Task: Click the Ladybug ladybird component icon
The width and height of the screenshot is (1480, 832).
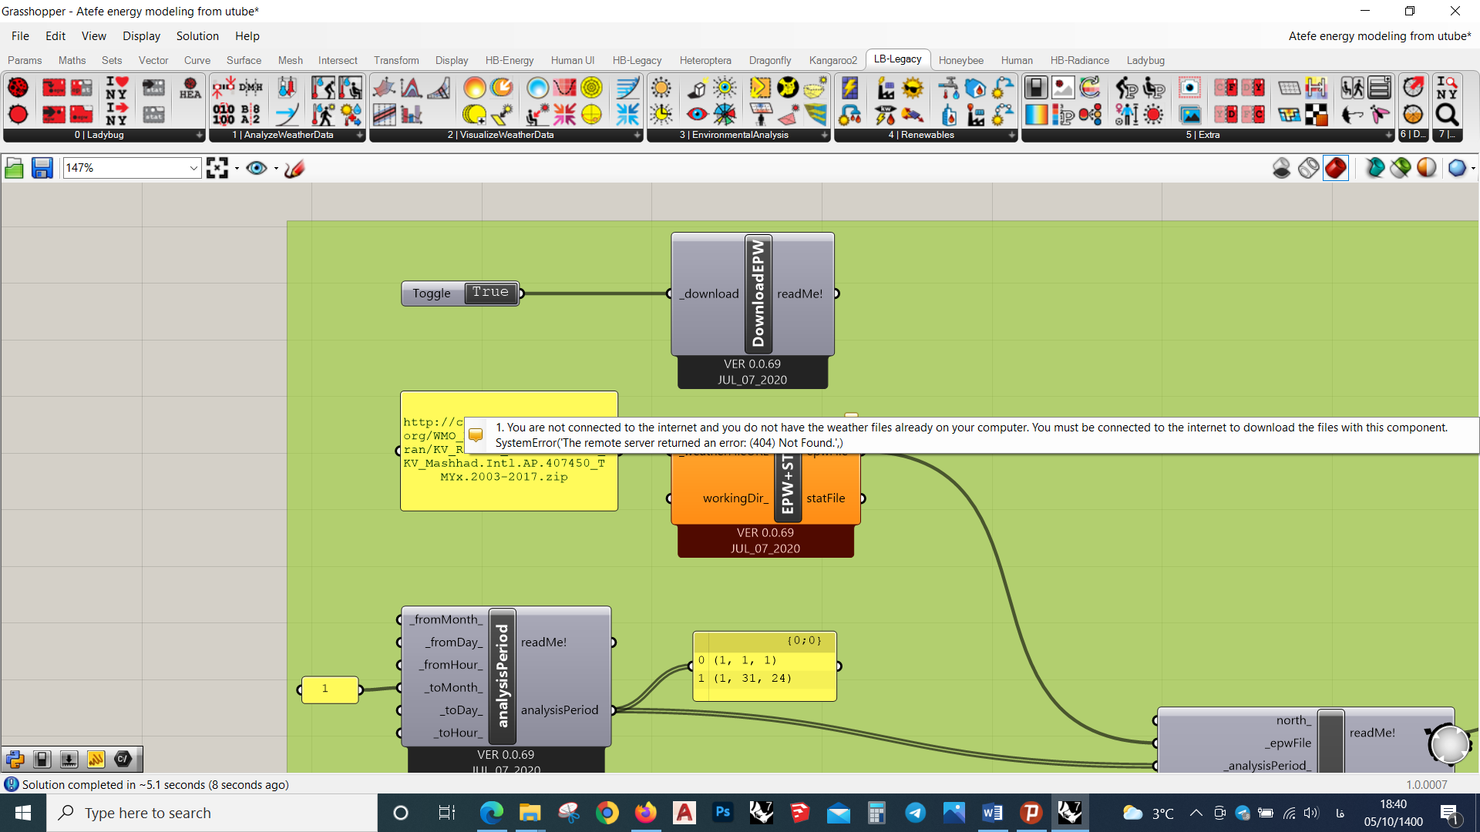Action: coord(18,88)
